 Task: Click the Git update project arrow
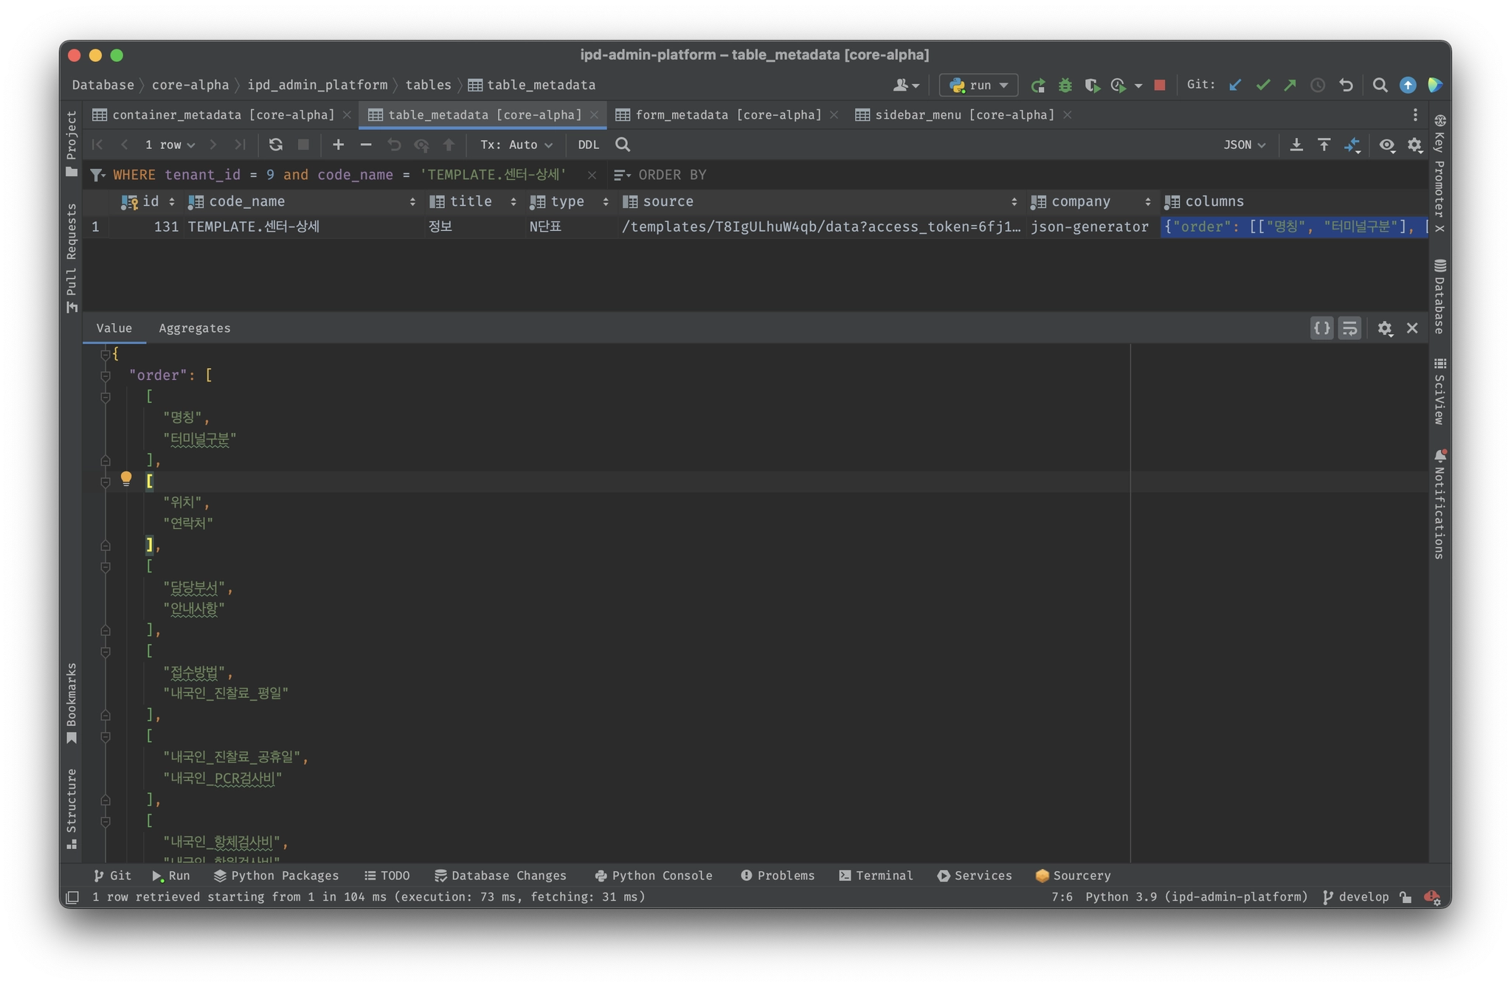tap(1235, 85)
